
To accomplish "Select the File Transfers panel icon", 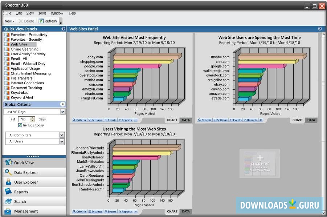I will point(7,78).
